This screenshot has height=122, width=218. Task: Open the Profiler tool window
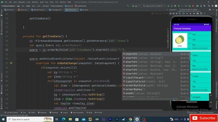[x=98, y=113]
